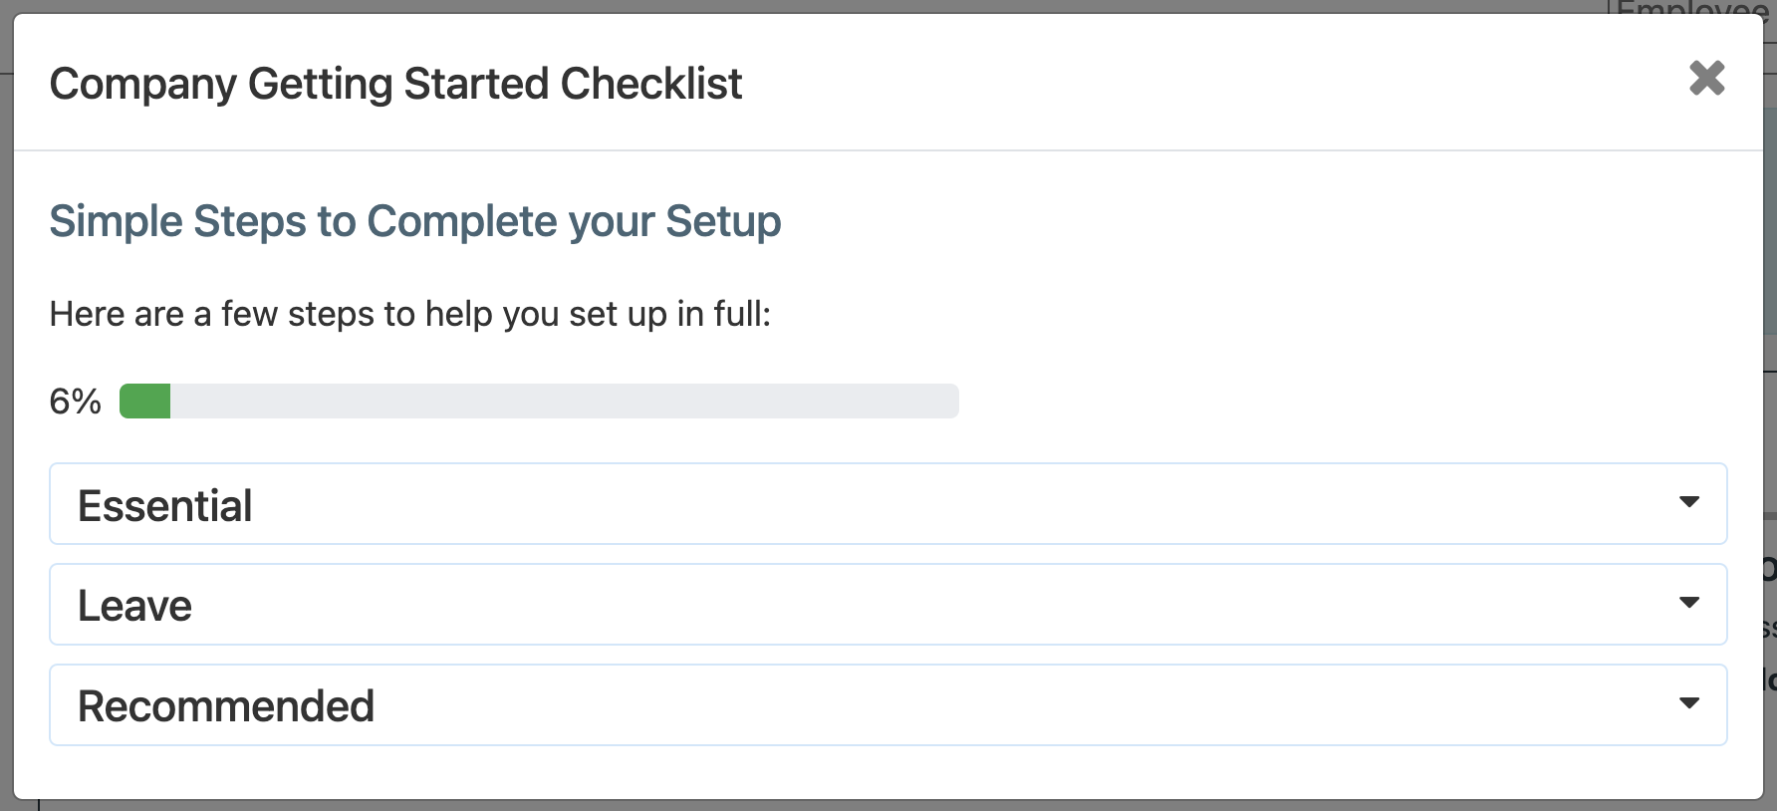Click the dimmed backdrop left of dialog
Viewport: 1777px width, 811px height.
[x=6, y=399]
